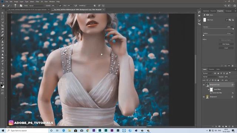Click the Invert button in Properties

pyautogui.click(x=226, y=48)
